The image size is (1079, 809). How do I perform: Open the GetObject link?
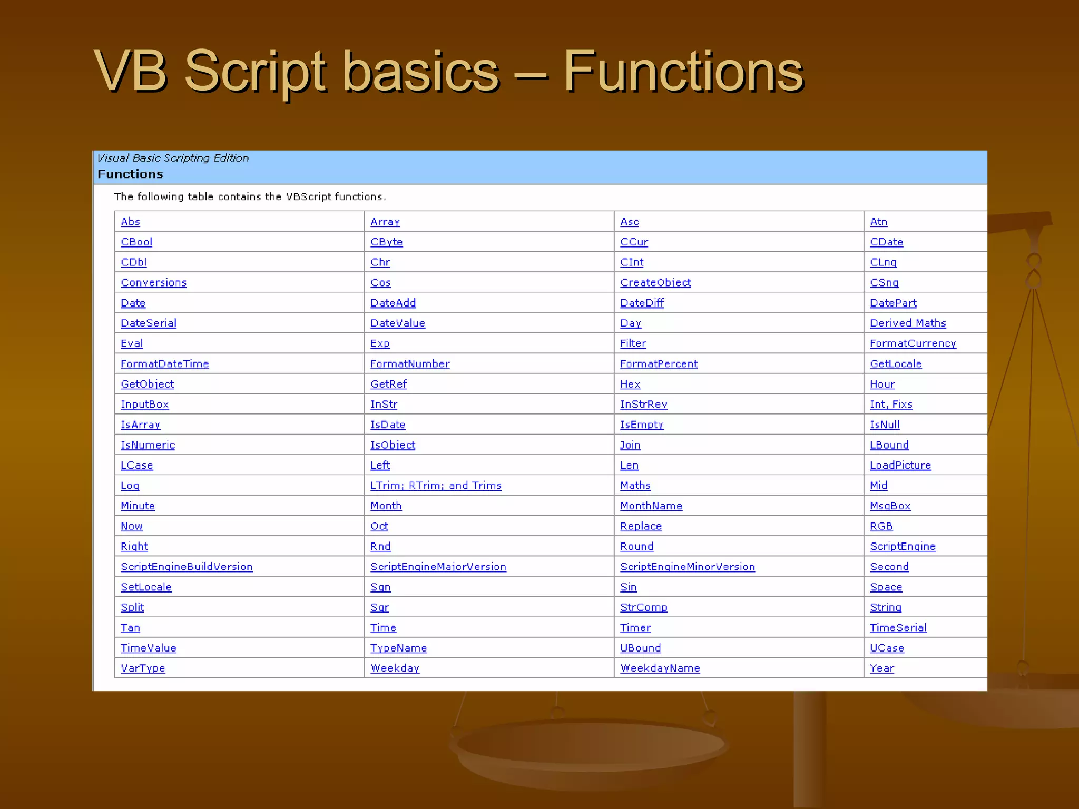[x=148, y=384]
